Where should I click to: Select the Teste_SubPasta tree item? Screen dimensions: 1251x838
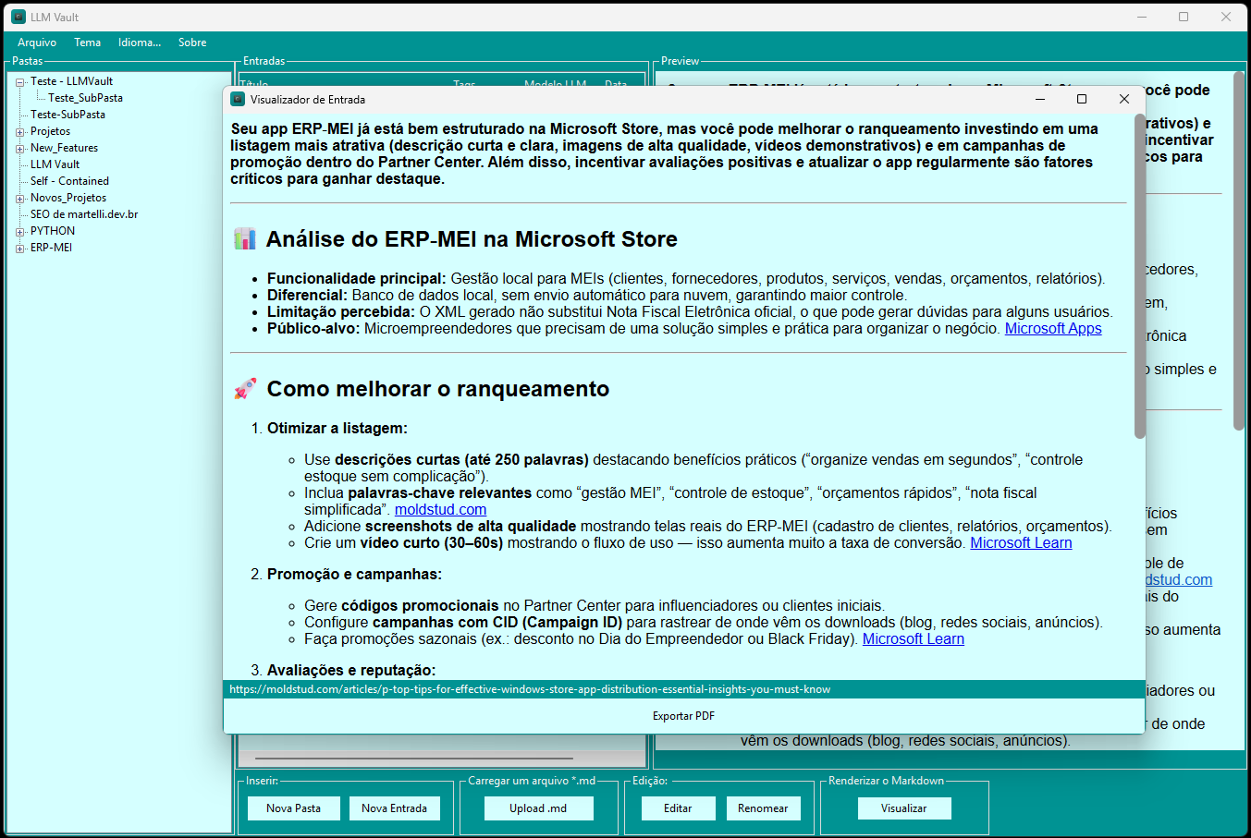pos(85,98)
